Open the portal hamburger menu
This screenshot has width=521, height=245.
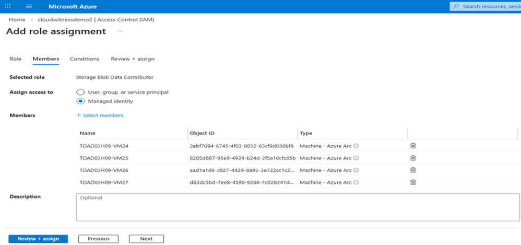[29, 6]
